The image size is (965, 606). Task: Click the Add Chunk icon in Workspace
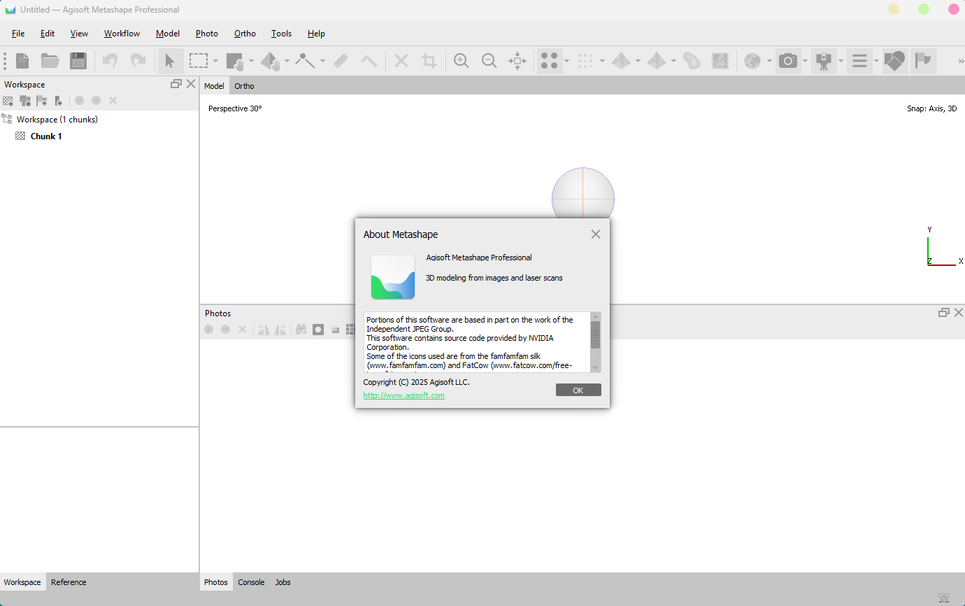click(x=8, y=101)
